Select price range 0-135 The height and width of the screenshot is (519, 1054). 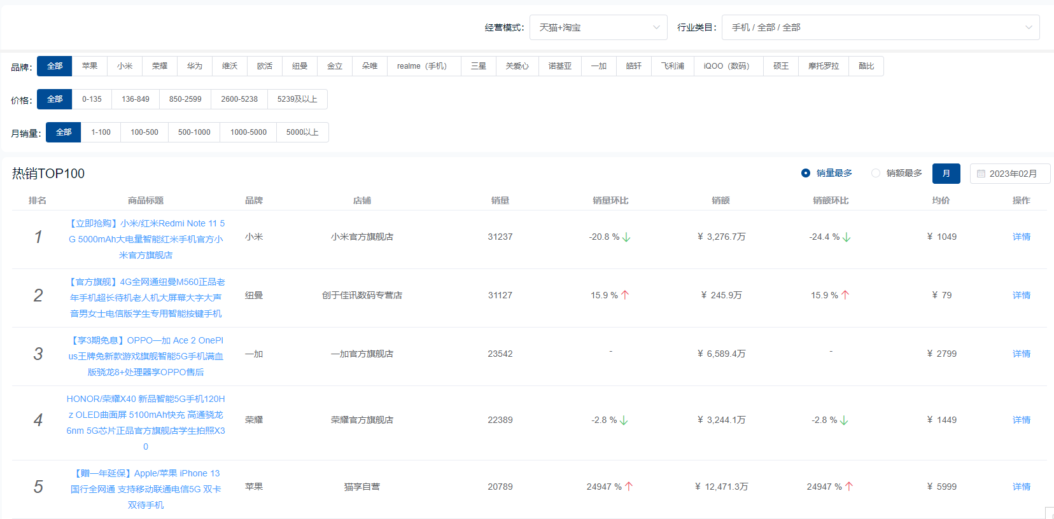(x=92, y=99)
